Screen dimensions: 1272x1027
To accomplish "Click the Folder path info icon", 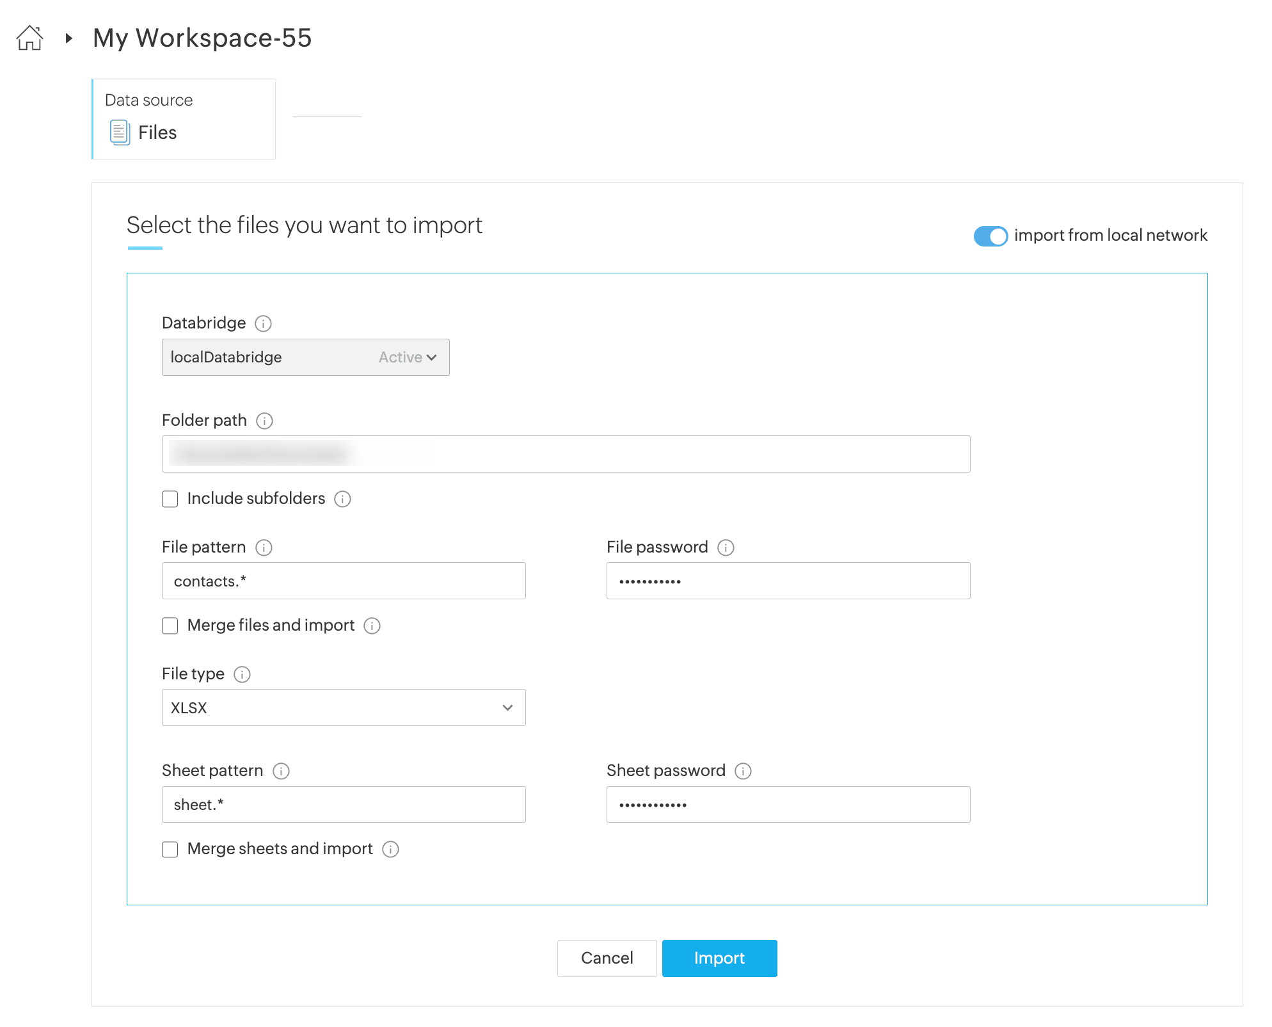I will pos(264,421).
